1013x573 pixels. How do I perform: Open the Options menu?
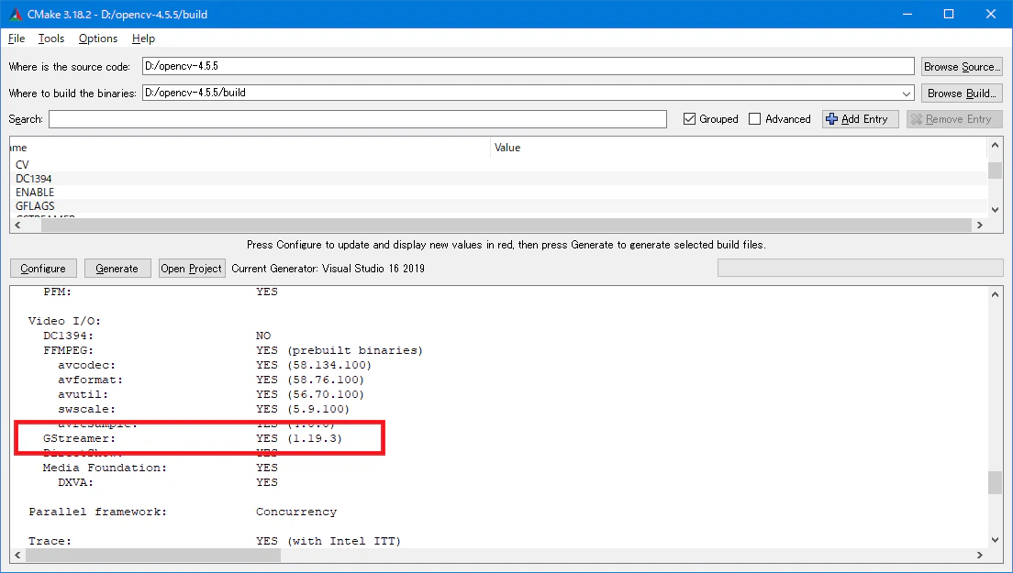98,39
